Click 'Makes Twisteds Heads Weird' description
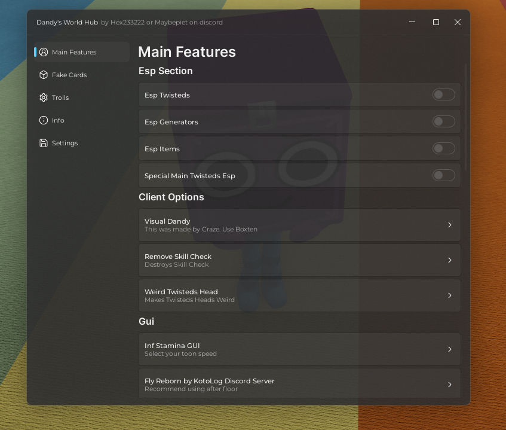The width and height of the screenshot is (506, 430). [x=189, y=300]
